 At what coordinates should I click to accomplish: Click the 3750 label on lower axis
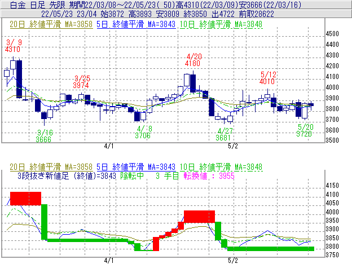pyautogui.click(x=332, y=255)
